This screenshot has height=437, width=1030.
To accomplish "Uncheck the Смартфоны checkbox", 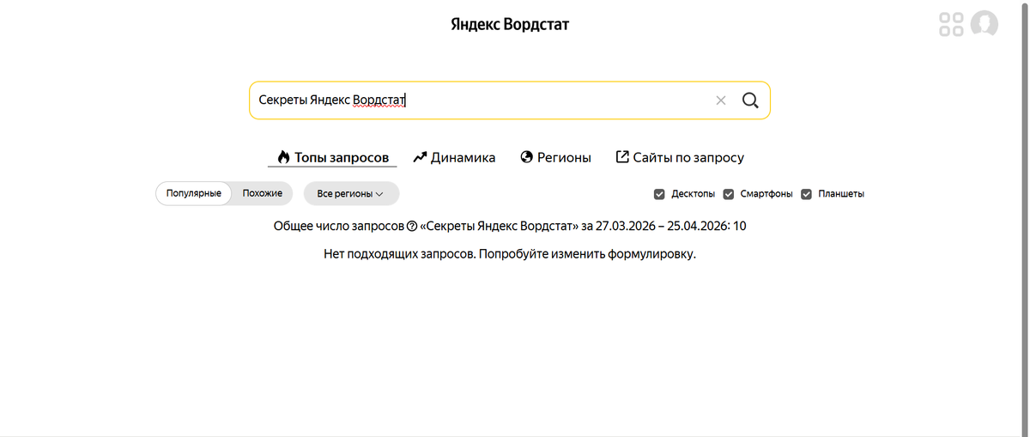I will 729,194.
